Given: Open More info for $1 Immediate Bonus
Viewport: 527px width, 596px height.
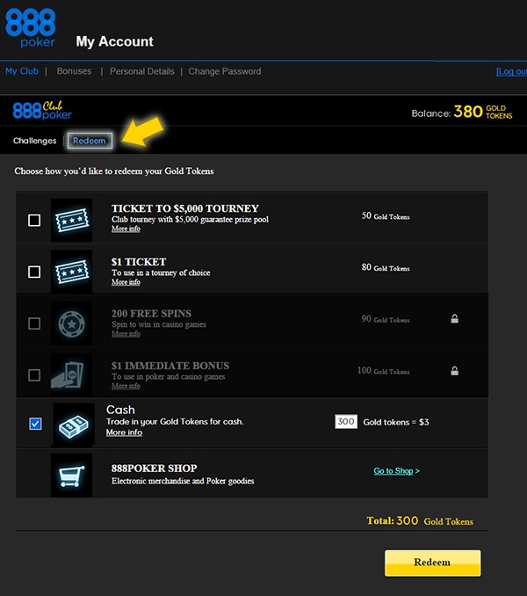Looking at the screenshot, I should tap(126, 385).
